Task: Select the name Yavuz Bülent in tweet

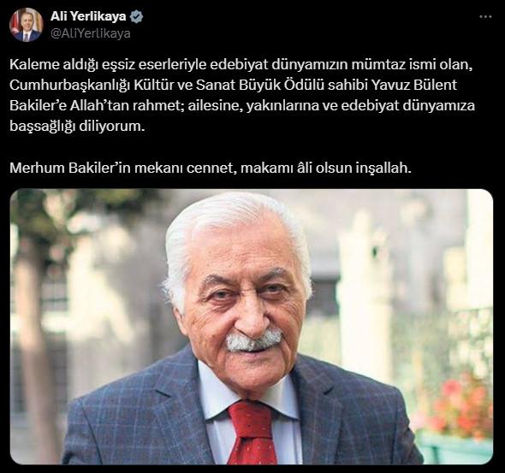Action: pyautogui.click(x=414, y=85)
